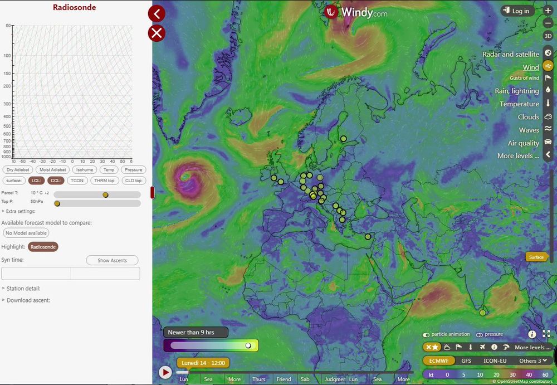Screen dimensions: 557x385
Task: Adjust Parcel T slider handle
Action: [x=105, y=195]
